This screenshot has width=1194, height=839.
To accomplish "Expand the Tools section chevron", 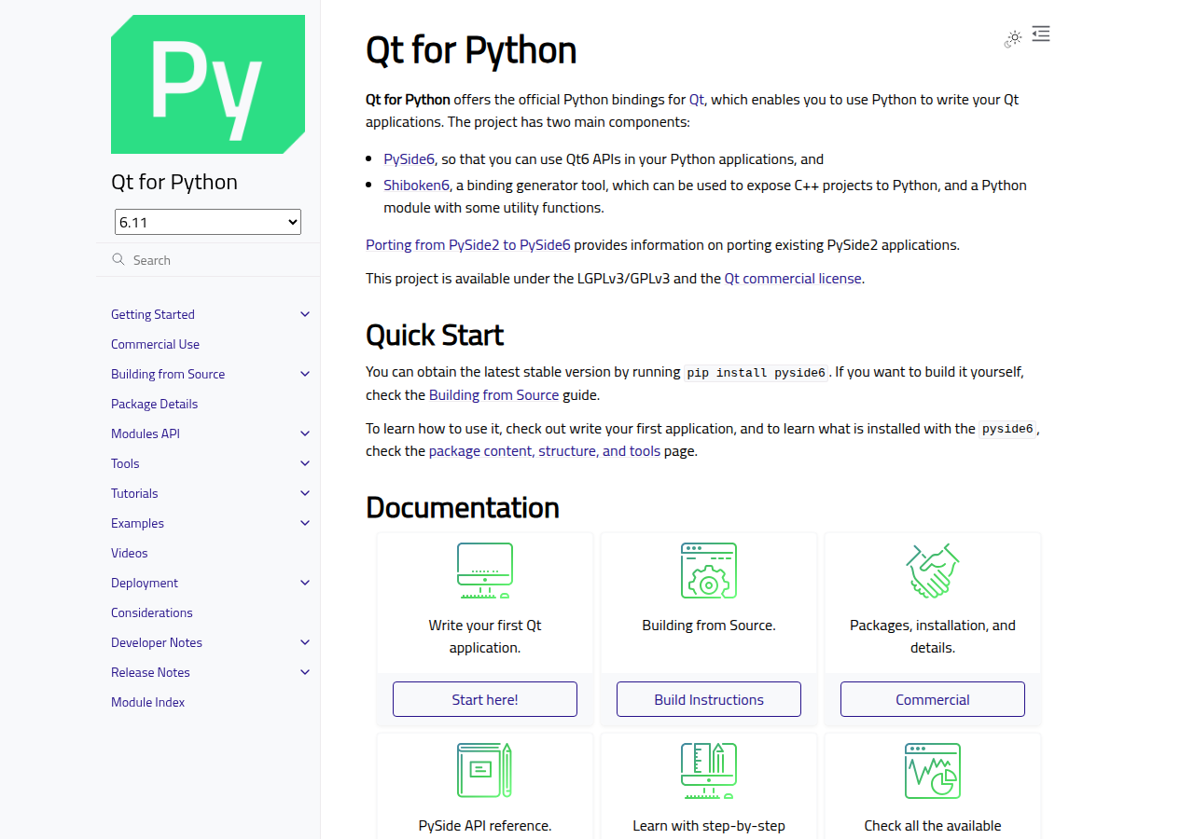I will click(305, 463).
